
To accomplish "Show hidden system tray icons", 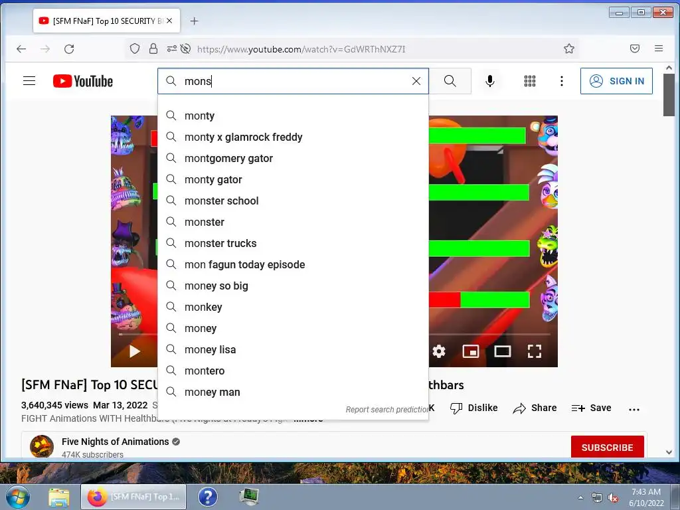I will (580, 498).
